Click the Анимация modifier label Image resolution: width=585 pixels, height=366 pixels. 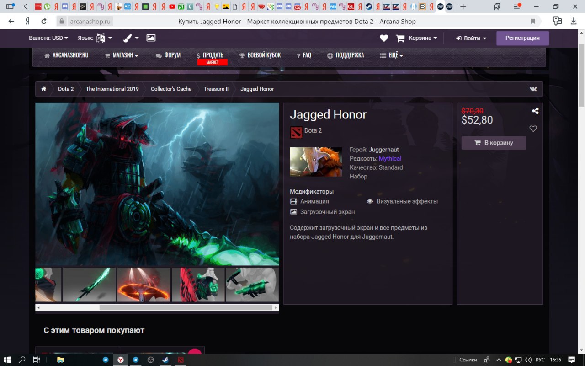pyautogui.click(x=314, y=201)
